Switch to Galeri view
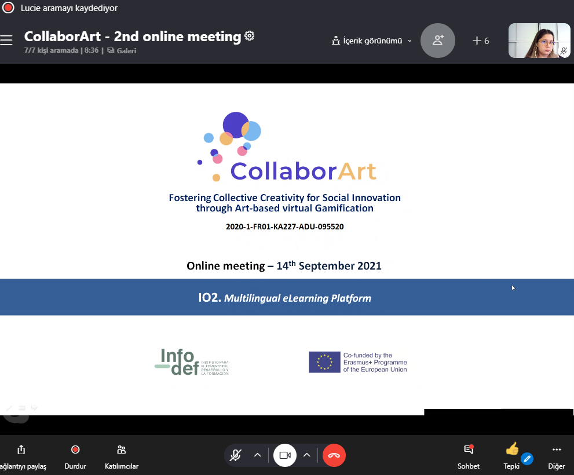 [x=122, y=50]
